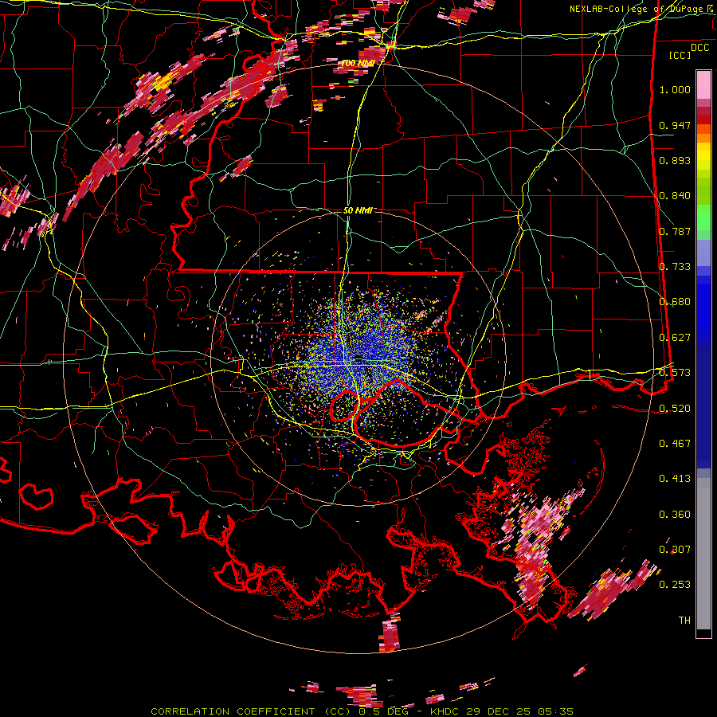Click the radar site marker at map center
The width and height of the screenshot is (717, 717).
tap(359, 358)
